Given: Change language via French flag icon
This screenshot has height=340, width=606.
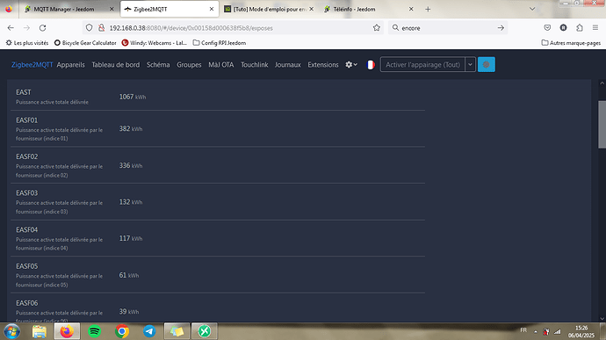Looking at the screenshot, I should click(x=371, y=65).
